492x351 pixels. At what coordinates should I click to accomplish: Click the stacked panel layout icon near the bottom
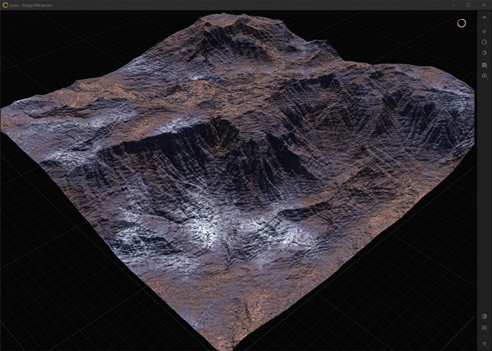[484, 327]
